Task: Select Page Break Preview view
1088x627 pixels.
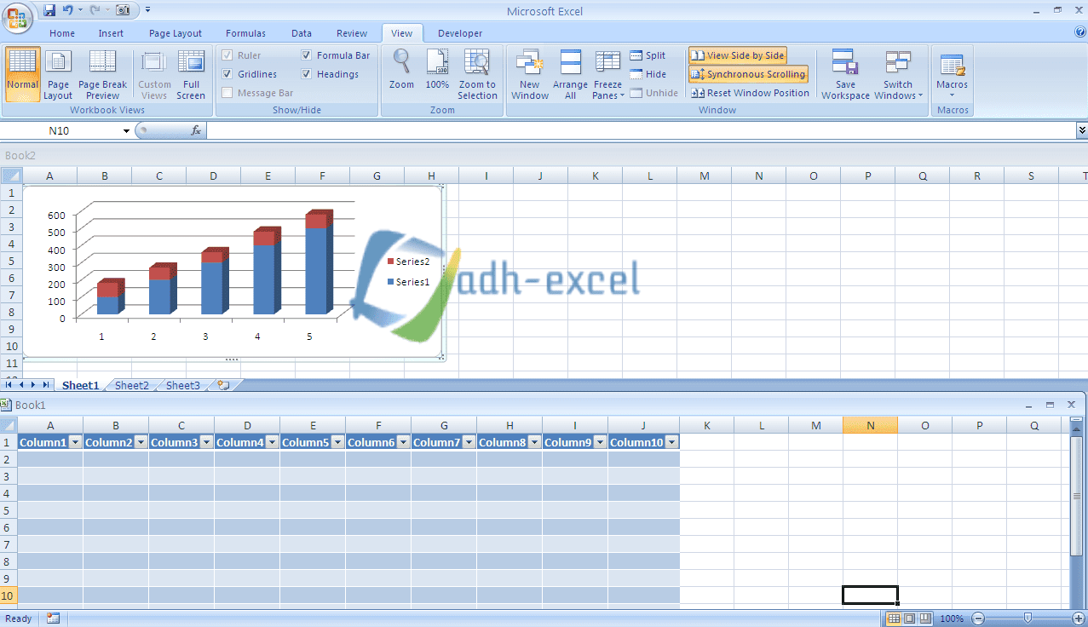Action: coord(102,74)
